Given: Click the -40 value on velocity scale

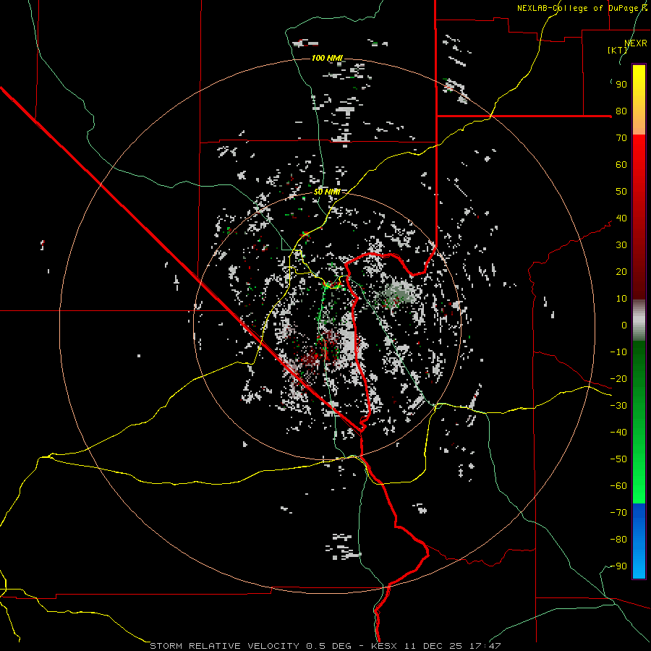Looking at the screenshot, I should pos(618,433).
